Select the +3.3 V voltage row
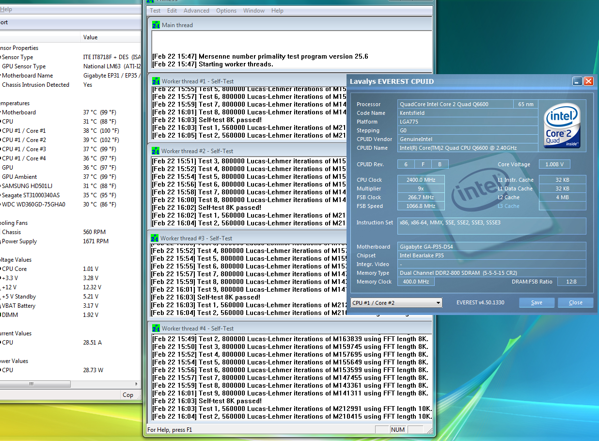The image size is (599, 441). point(70,278)
